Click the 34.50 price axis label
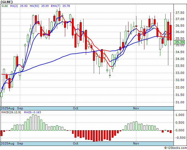Viewport: 187px width, 150px height. tap(180, 52)
